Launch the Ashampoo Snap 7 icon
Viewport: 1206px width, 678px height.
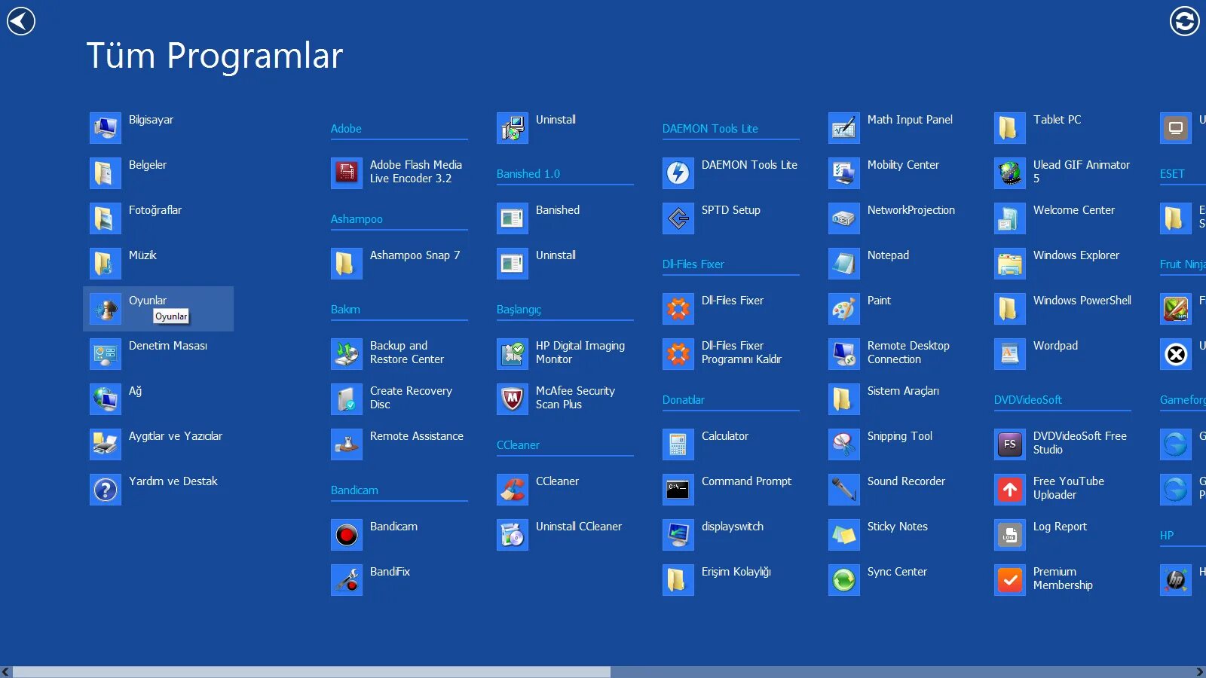[347, 264]
